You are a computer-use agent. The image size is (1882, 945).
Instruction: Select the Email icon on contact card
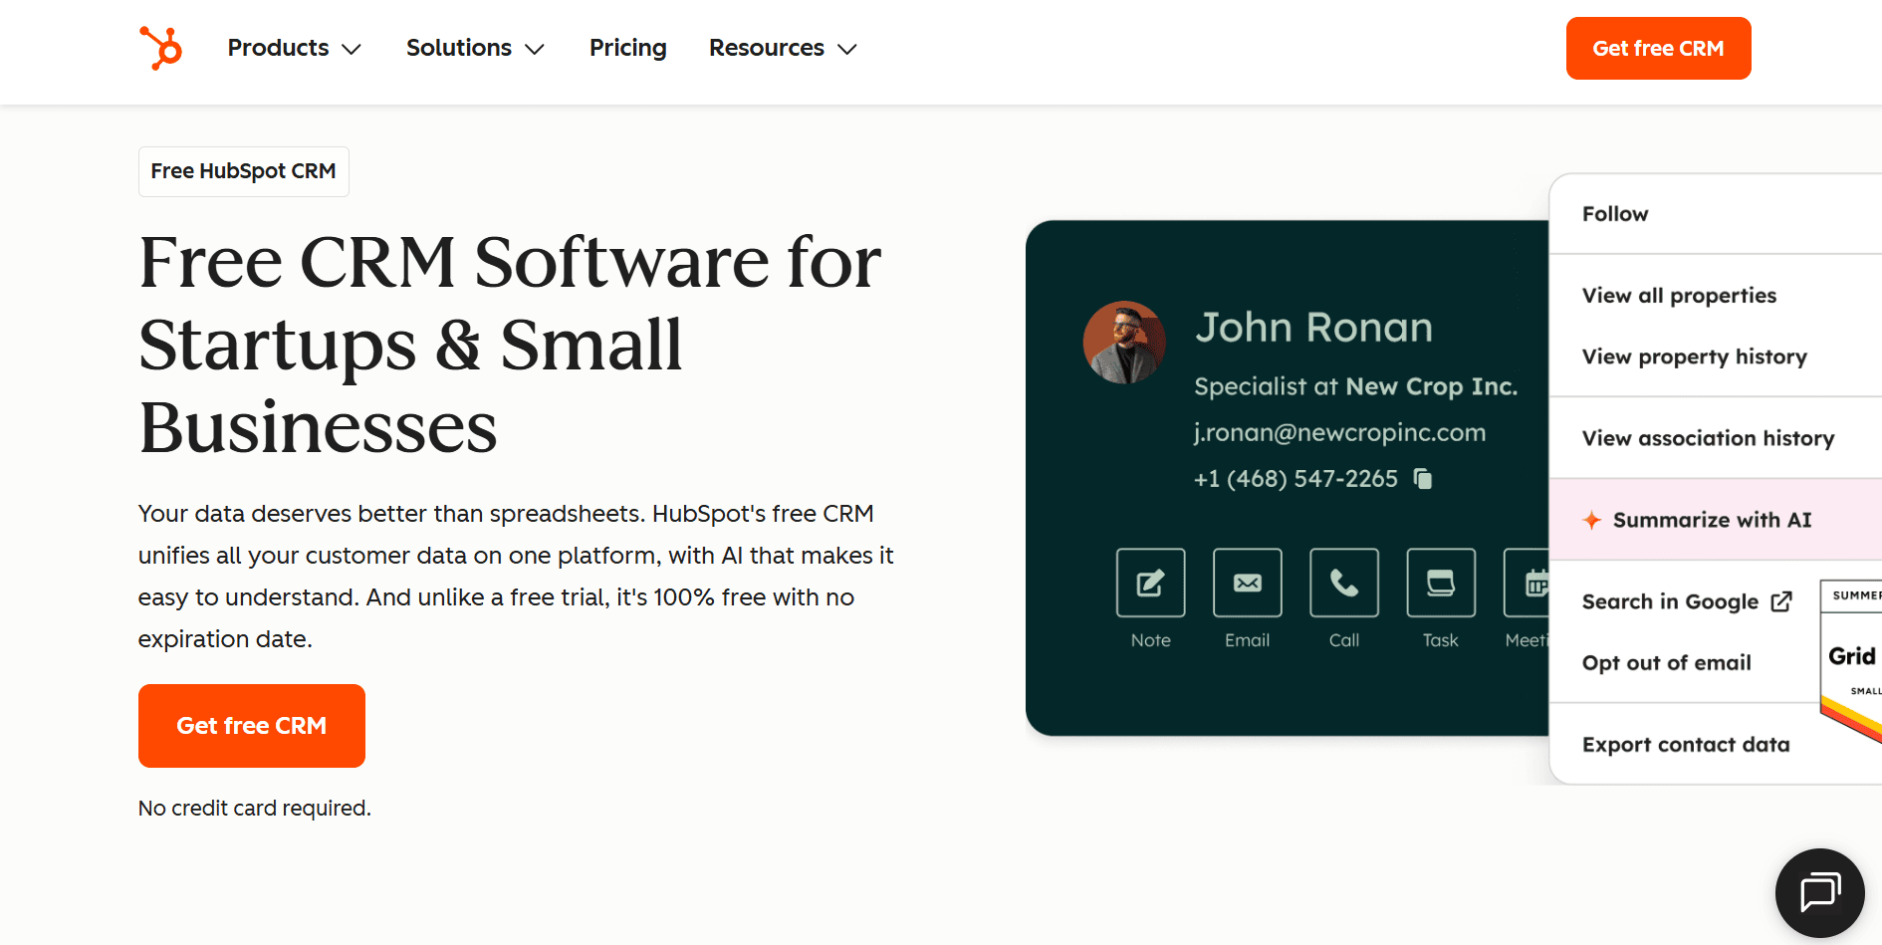click(x=1247, y=583)
